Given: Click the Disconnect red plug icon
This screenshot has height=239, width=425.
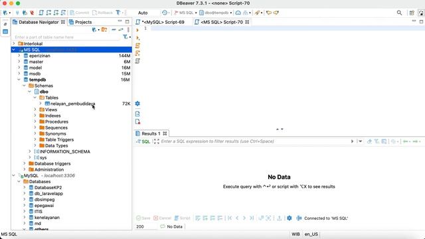Looking at the screenshot, I should point(32,13).
